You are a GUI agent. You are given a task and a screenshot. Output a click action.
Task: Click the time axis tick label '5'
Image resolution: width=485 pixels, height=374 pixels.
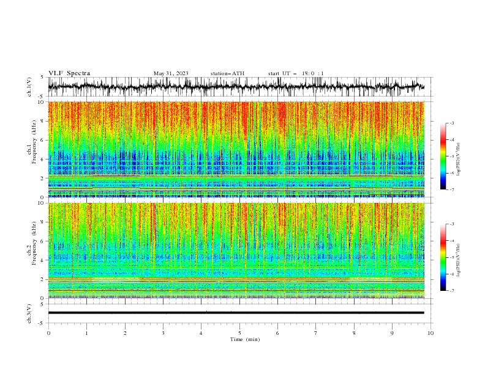tap(239, 333)
